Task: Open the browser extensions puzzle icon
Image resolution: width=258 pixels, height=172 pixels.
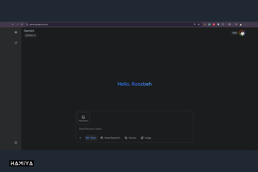Action: (x=222, y=24)
